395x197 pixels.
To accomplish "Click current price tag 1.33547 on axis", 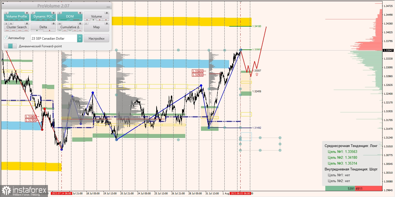I will [389, 50].
